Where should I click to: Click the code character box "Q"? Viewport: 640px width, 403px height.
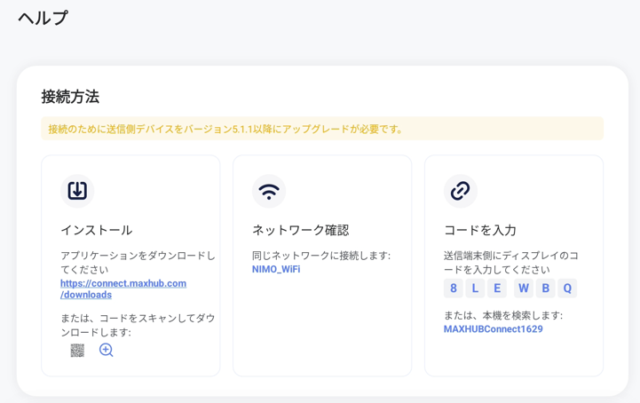[x=567, y=288]
